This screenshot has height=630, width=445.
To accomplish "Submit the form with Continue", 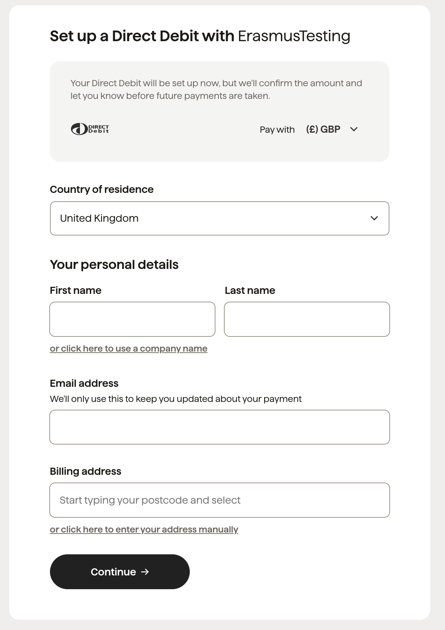I will click(120, 572).
